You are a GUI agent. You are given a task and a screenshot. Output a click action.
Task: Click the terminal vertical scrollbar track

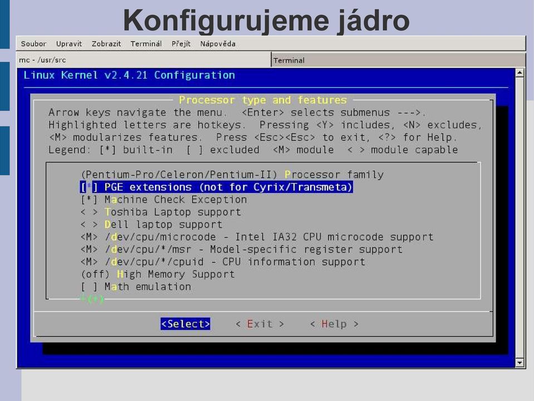(520, 218)
